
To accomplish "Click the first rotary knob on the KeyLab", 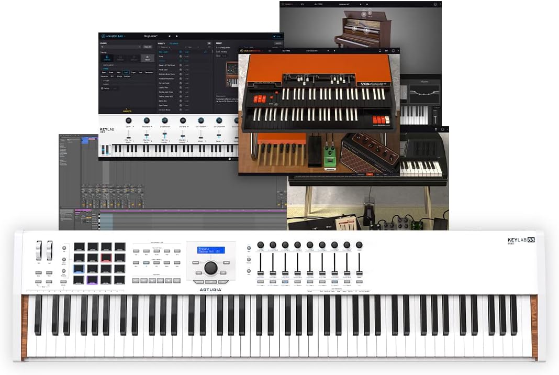I will point(261,245).
